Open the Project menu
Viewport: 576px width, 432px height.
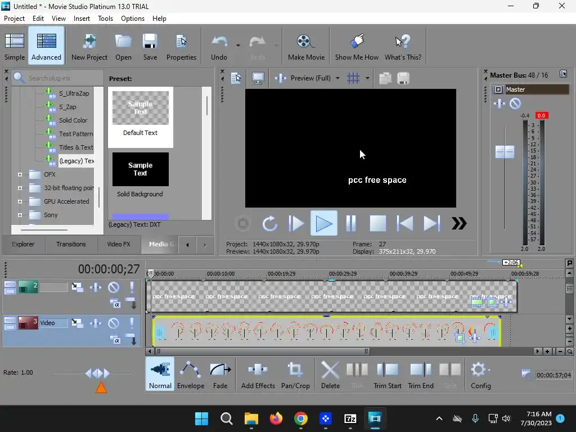click(x=14, y=19)
